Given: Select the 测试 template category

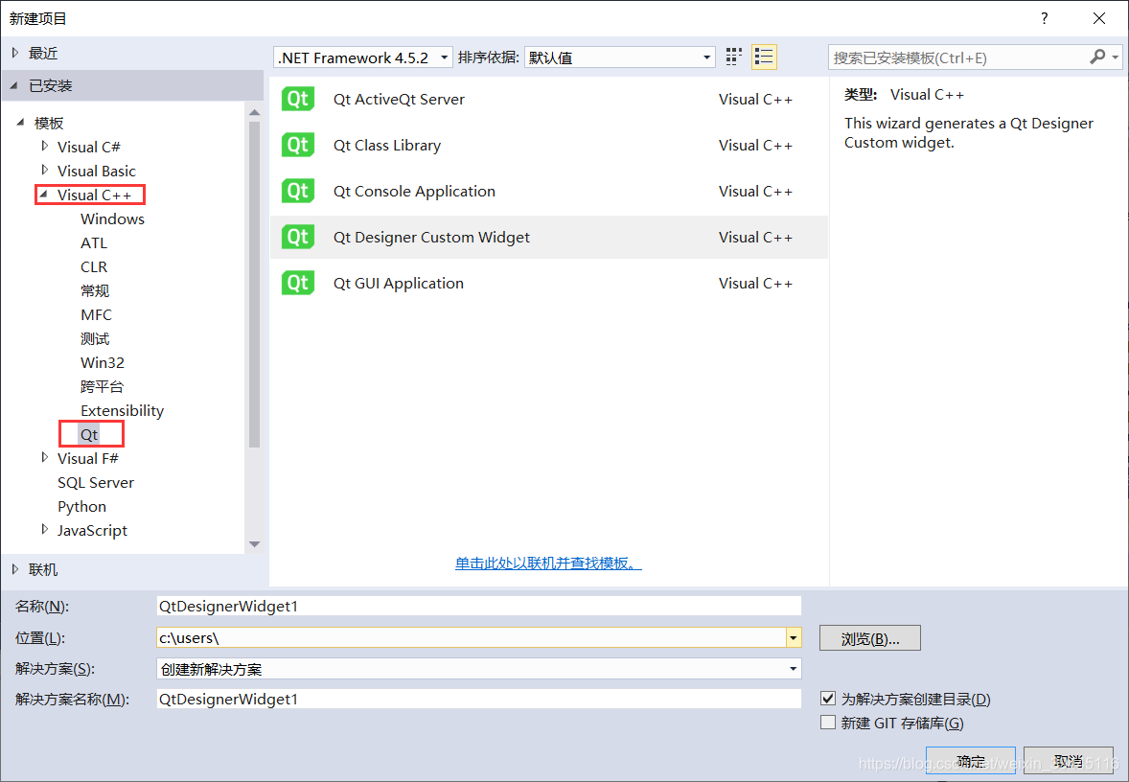Looking at the screenshot, I should [x=95, y=338].
